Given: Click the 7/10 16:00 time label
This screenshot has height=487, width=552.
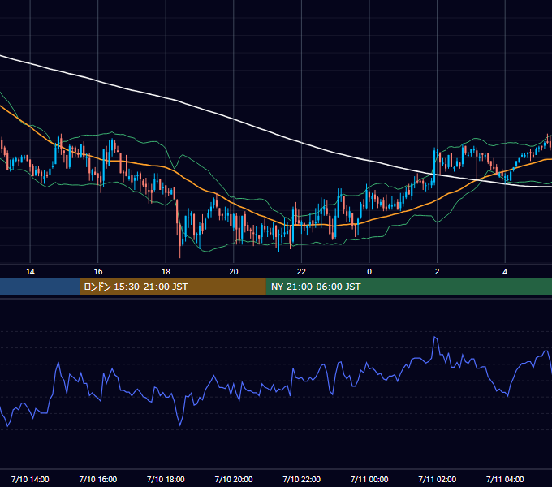Looking at the screenshot, I should coord(98,479).
